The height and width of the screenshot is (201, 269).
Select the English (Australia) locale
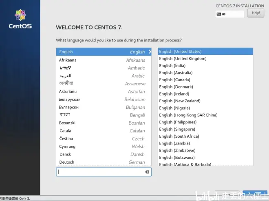[205, 73]
